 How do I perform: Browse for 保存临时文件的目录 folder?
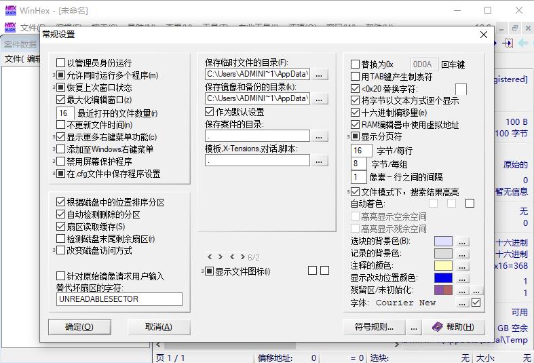320,74
